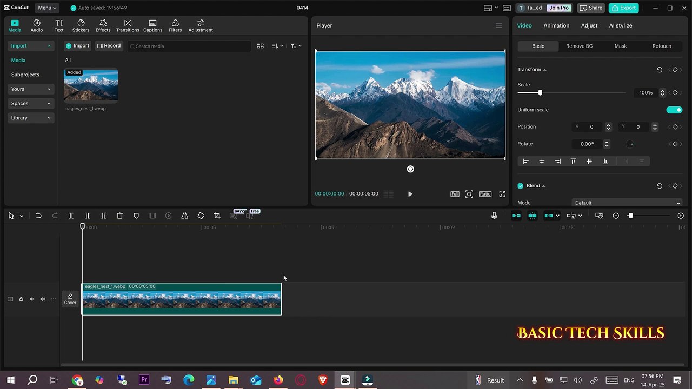The width and height of the screenshot is (692, 389).
Task: Expand the Spaces section in sidebar
Action: point(31,103)
